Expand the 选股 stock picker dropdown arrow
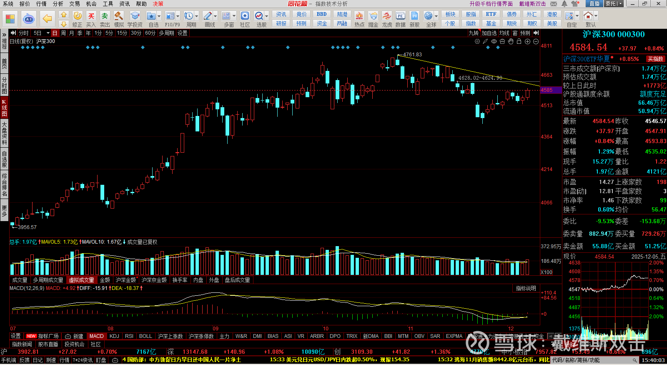 (x=267, y=16)
